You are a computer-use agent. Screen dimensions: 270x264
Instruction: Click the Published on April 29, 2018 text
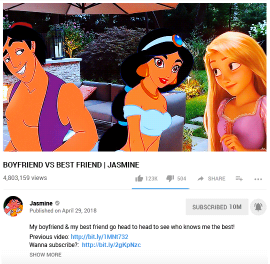coord(63,210)
